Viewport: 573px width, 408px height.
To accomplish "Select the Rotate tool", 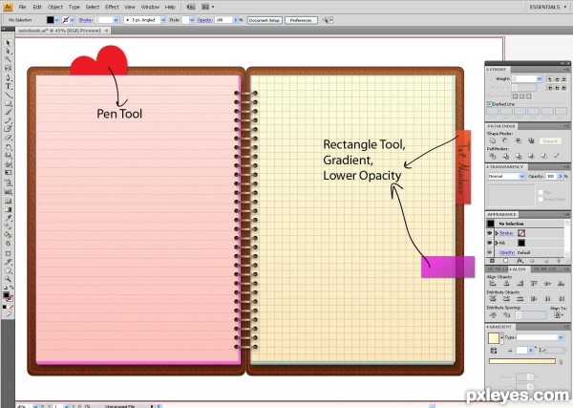I will point(8,147).
